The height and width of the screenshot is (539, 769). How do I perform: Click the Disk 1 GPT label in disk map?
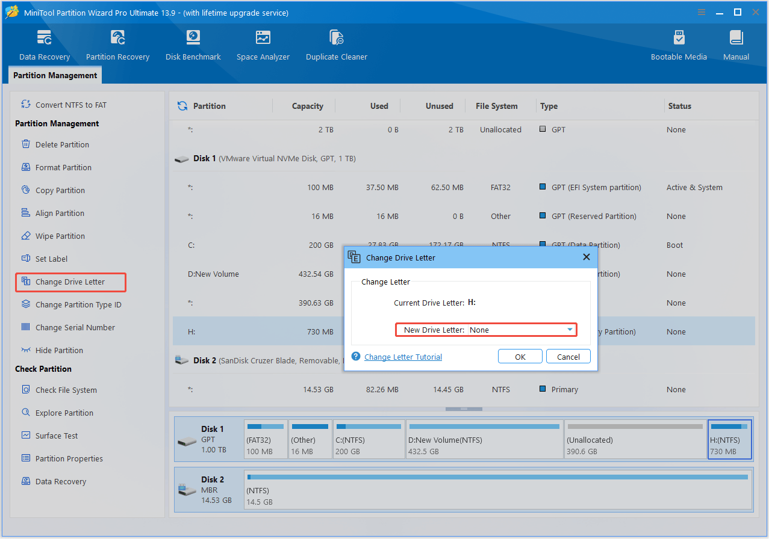click(x=209, y=440)
